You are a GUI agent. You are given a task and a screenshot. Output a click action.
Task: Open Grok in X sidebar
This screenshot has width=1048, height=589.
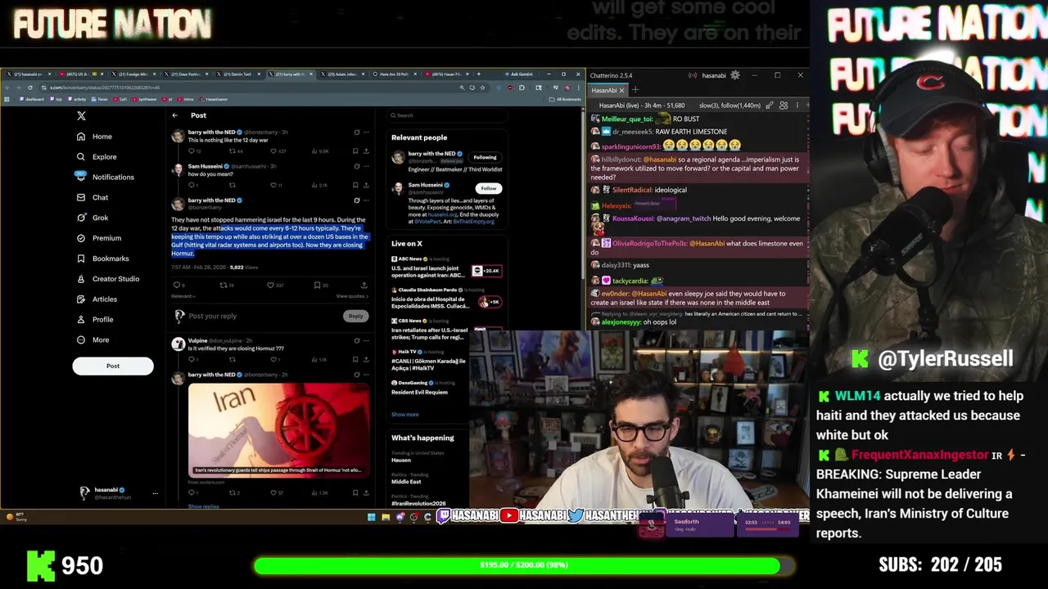click(x=93, y=218)
